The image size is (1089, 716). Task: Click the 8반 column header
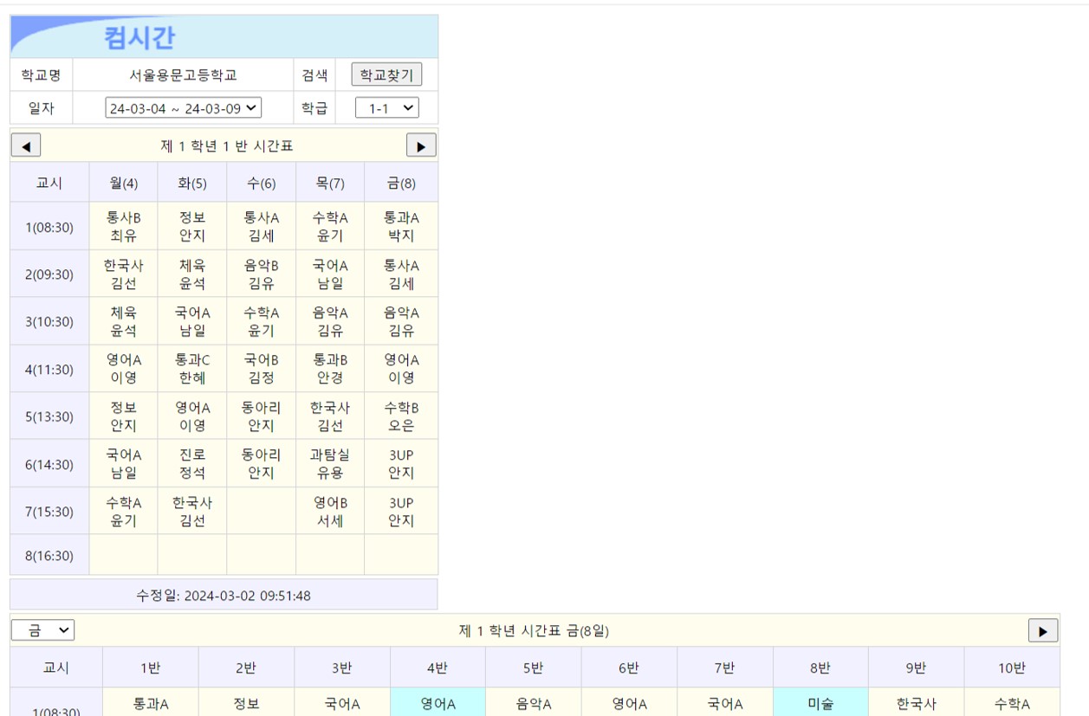pyautogui.click(x=820, y=668)
